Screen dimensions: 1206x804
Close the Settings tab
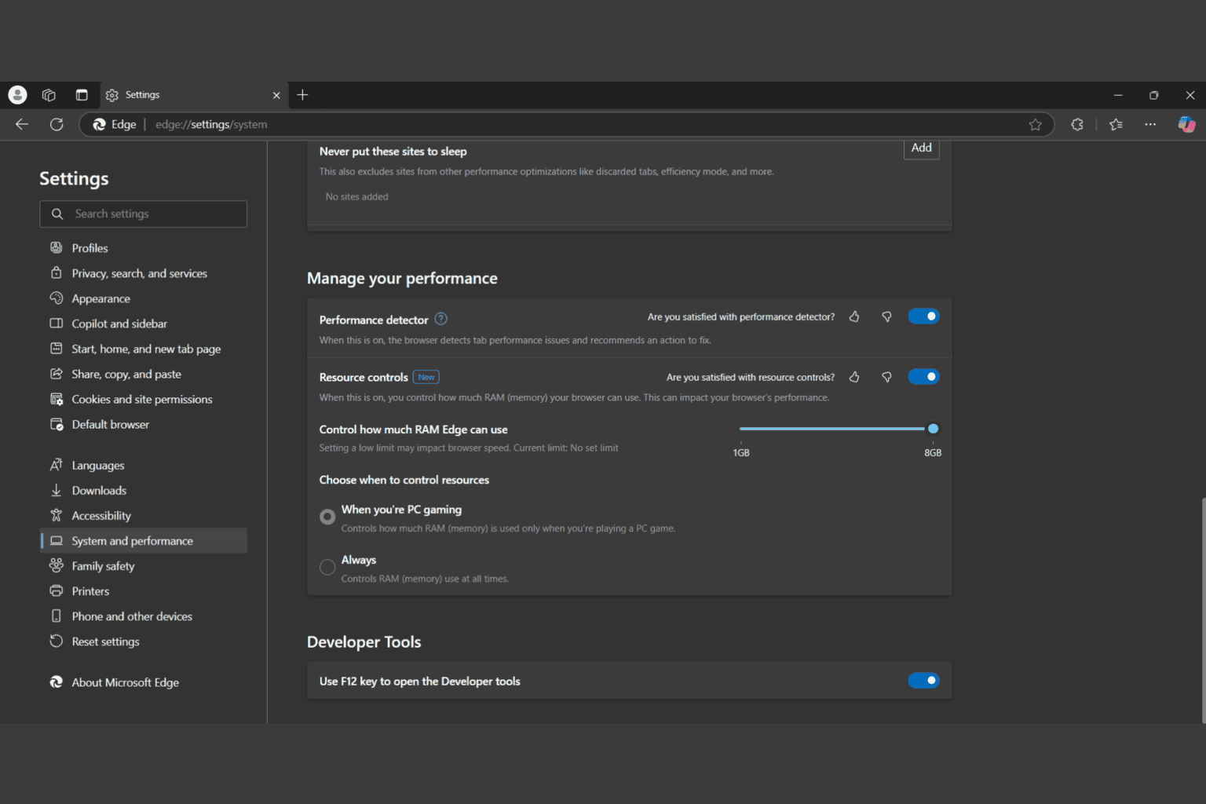[276, 95]
